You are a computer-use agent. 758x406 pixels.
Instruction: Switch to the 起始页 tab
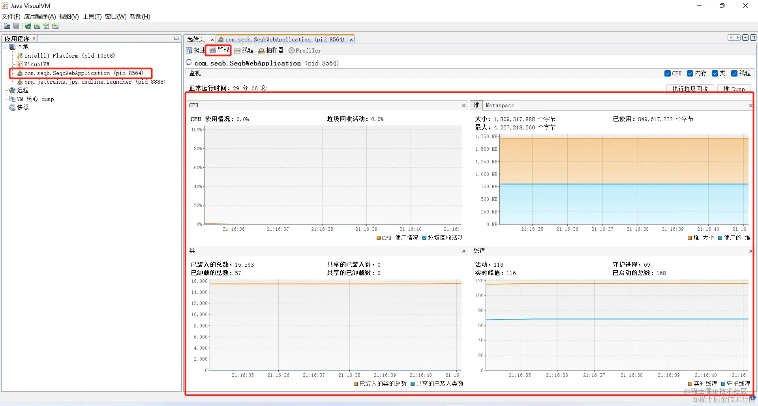[196, 39]
